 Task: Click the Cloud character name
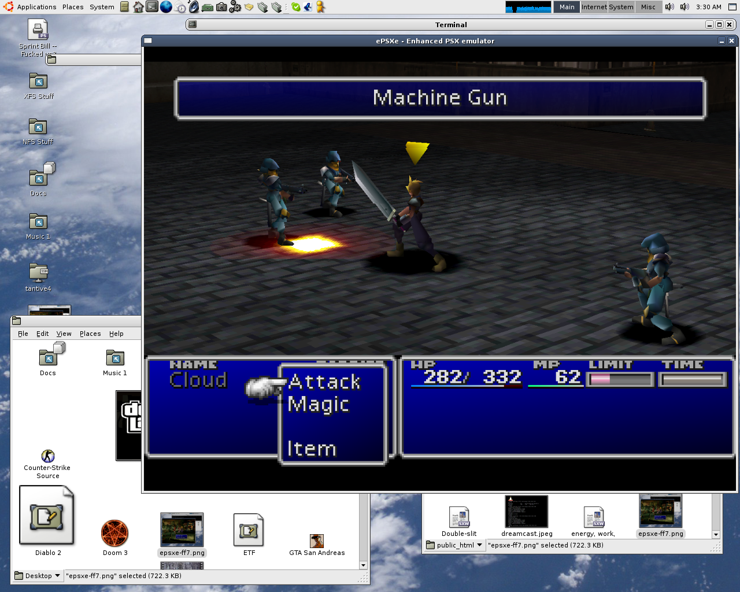point(198,380)
